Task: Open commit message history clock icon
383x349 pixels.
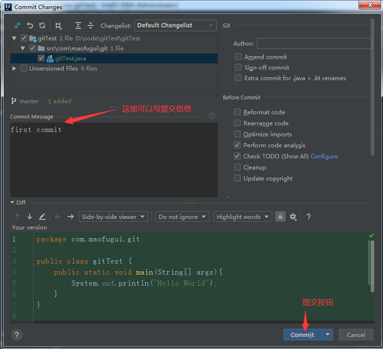Action: pyautogui.click(x=212, y=116)
